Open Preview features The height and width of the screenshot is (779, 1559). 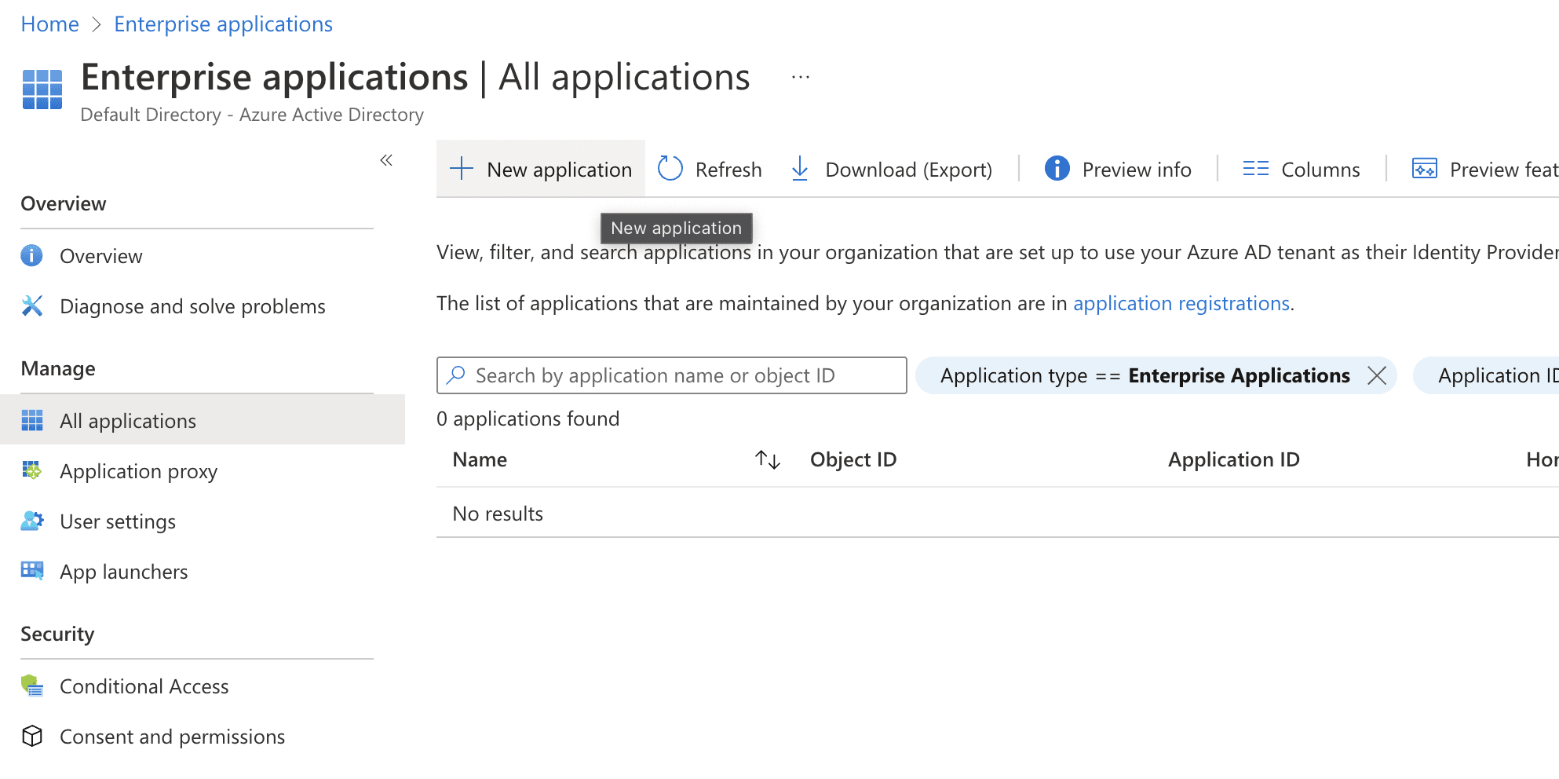[1424, 169]
